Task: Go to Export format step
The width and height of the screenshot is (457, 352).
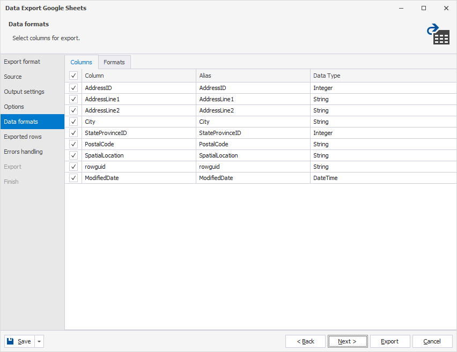Action: click(32, 62)
